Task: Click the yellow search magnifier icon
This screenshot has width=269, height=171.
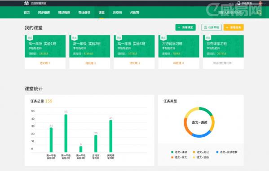Action: pyautogui.click(x=259, y=12)
